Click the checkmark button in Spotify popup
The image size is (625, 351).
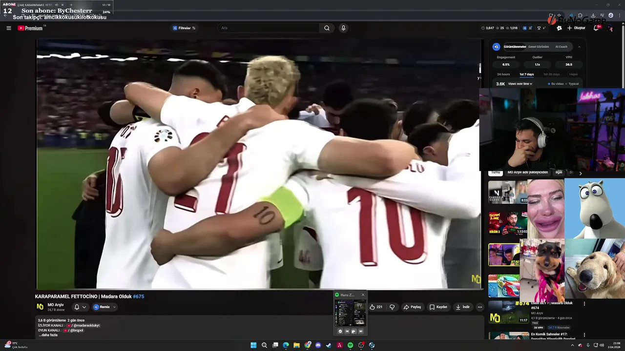pos(340,331)
